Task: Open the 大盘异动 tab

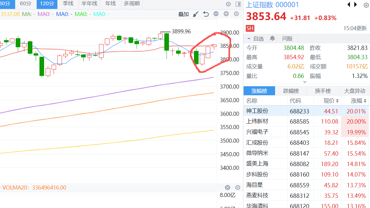Action: coord(355,91)
